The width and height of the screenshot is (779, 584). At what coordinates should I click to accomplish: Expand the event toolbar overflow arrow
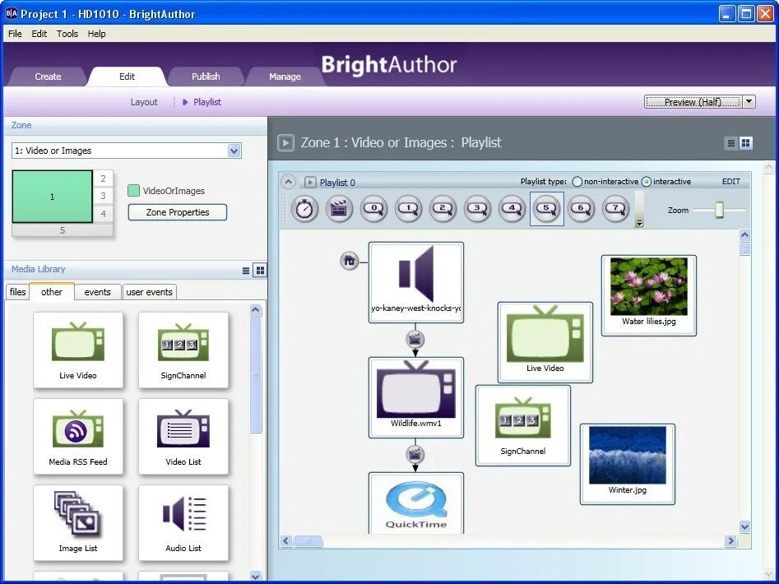point(640,223)
